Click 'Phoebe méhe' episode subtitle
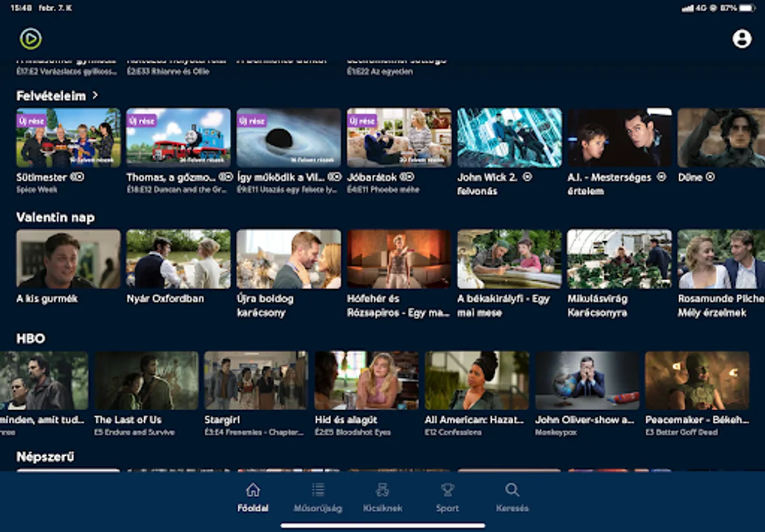 [x=396, y=190]
